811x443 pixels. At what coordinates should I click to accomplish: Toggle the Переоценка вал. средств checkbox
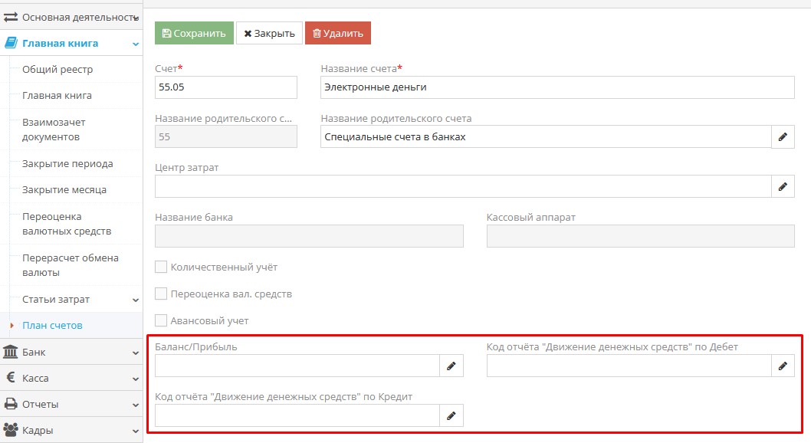click(x=161, y=294)
